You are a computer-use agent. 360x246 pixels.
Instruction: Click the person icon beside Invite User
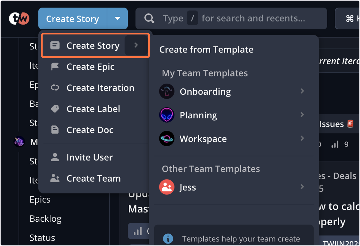[x=55, y=157]
